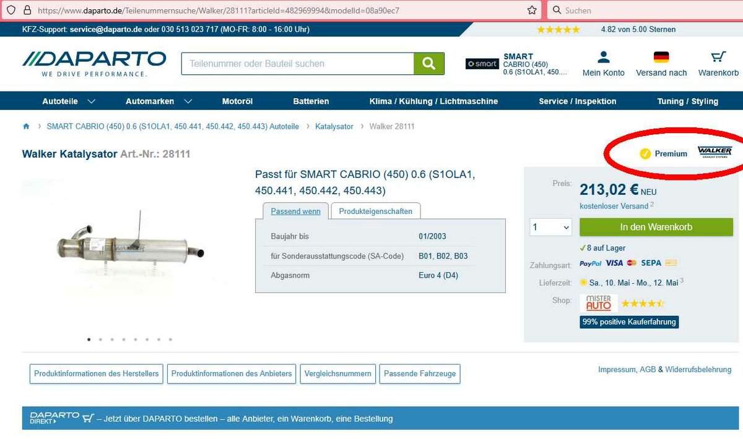The image size is (743, 439).
Task: Bookmark page with the star icon
Action: (532, 11)
